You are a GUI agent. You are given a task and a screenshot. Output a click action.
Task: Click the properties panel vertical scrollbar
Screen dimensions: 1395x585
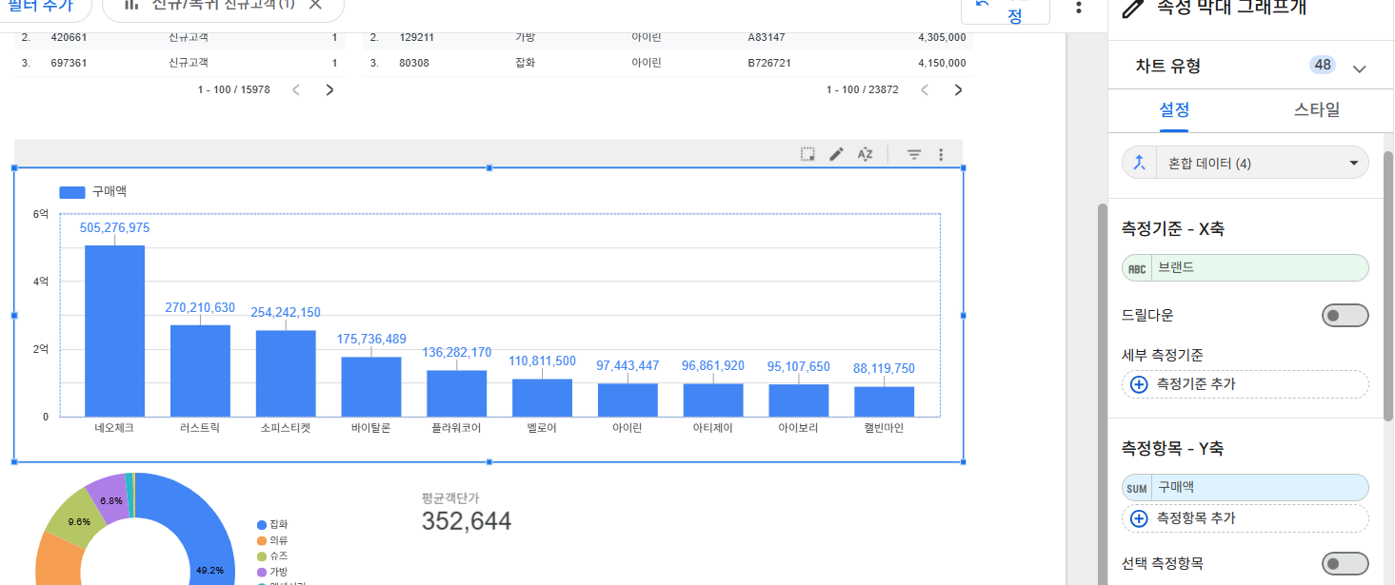[x=1388, y=285]
